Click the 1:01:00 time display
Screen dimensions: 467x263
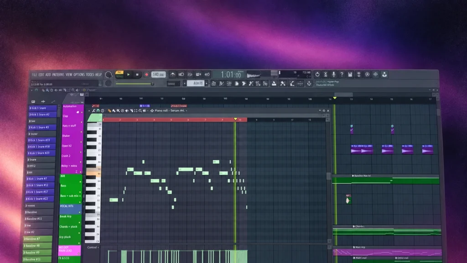point(230,74)
